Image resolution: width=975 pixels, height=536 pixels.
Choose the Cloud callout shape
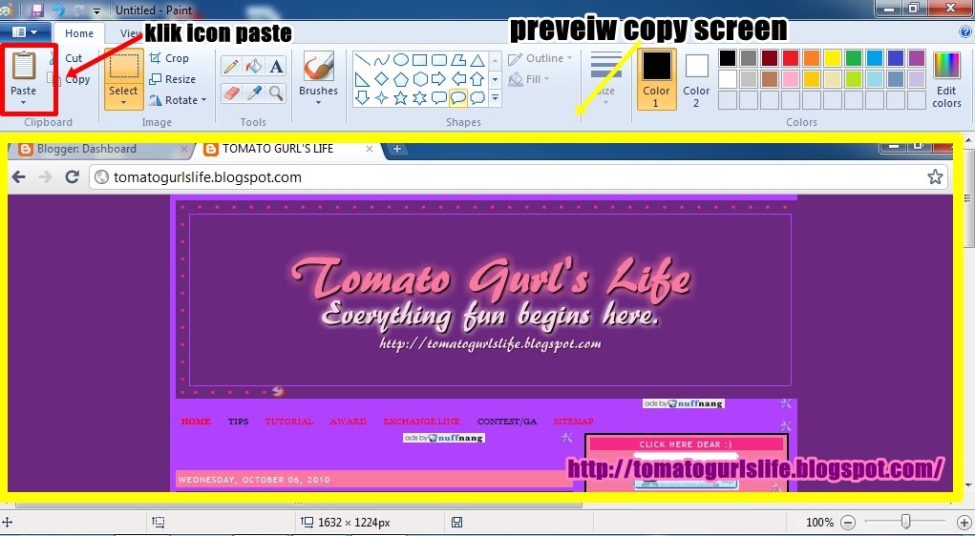(477, 98)
